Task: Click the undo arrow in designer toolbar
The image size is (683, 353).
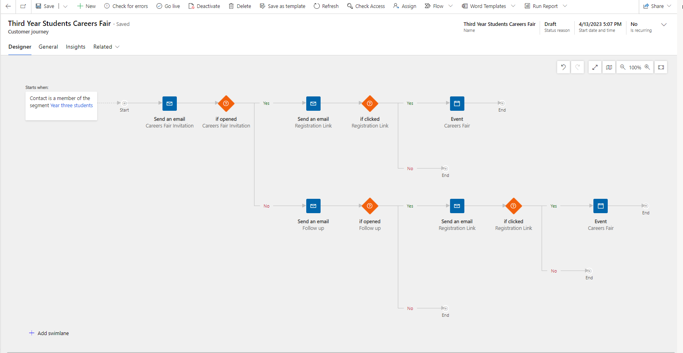Action: 563,67
